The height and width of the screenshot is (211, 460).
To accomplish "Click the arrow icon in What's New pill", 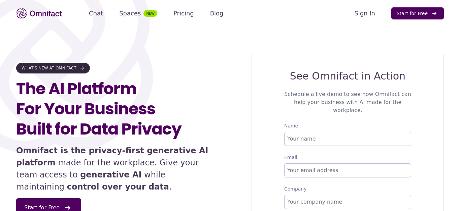I will pos(82,68).
